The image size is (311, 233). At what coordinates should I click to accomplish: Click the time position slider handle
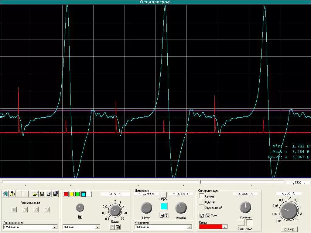coord(200,182)
